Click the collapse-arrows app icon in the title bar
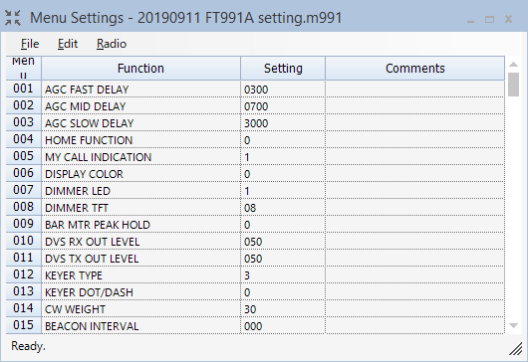 pyautogui.click(x=13, y=18)
